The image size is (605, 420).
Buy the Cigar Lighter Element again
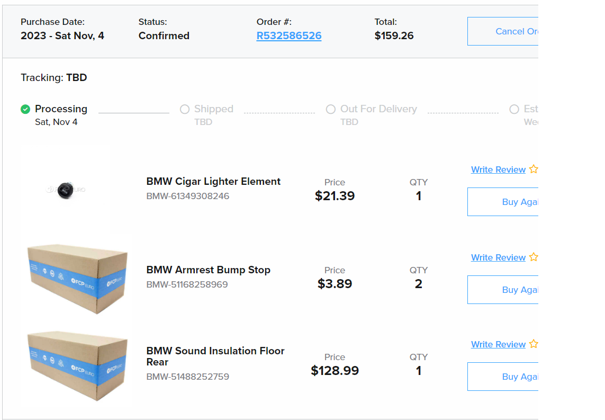(x=503, y=202)
